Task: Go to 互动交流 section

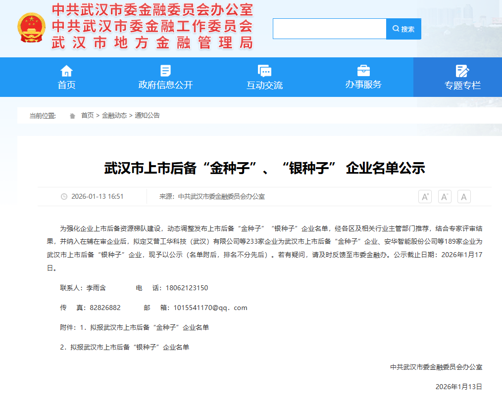Action: click(x=264, y=85)
